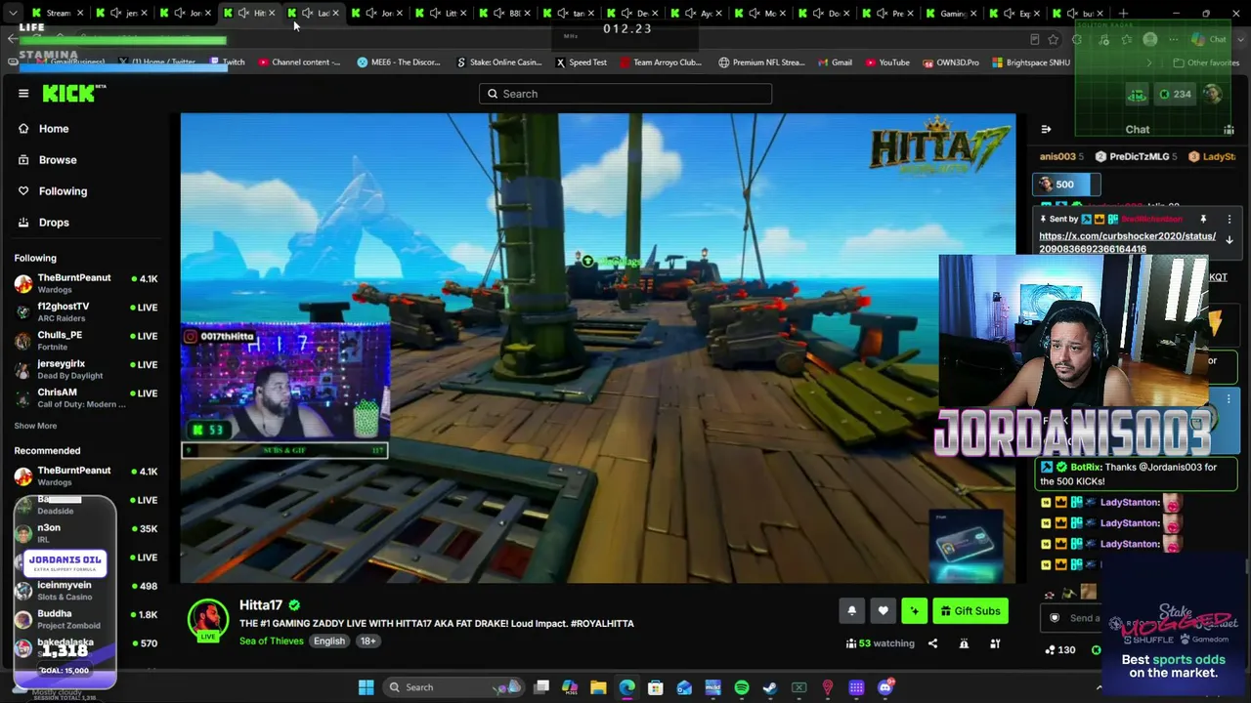The width and height of the screenshot is (1251, 703).
Task: Open TheBurntPeanut channel under Following
Action: (86, 283)
